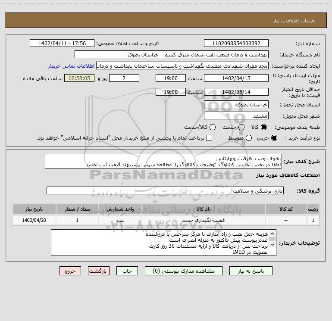Image resolution: width=332 pixels, height=321 pixels.
Task: Click the تعداد / مقدار column header
Action: coord(77,209)
